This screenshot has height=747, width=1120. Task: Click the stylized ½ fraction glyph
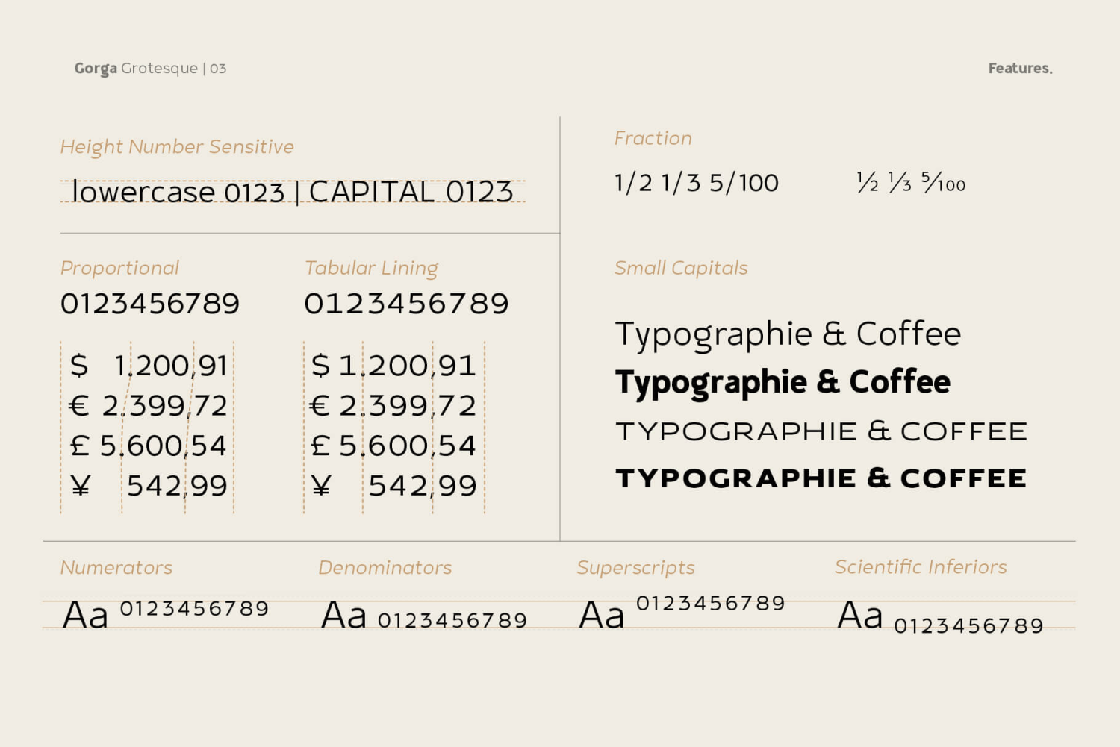(868, 183)
